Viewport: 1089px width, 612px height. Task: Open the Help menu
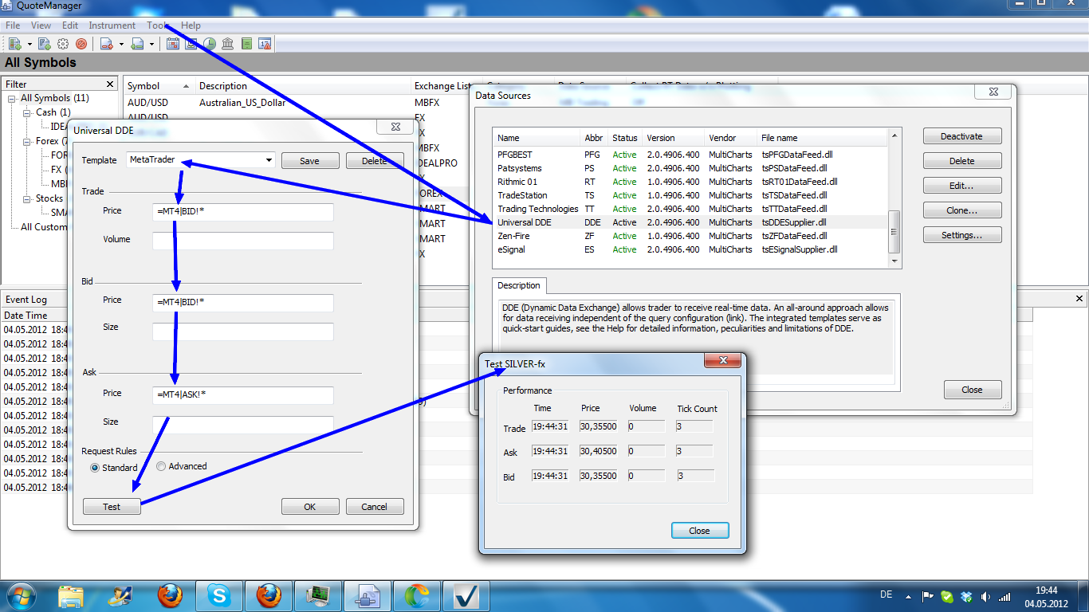(191, 25)
